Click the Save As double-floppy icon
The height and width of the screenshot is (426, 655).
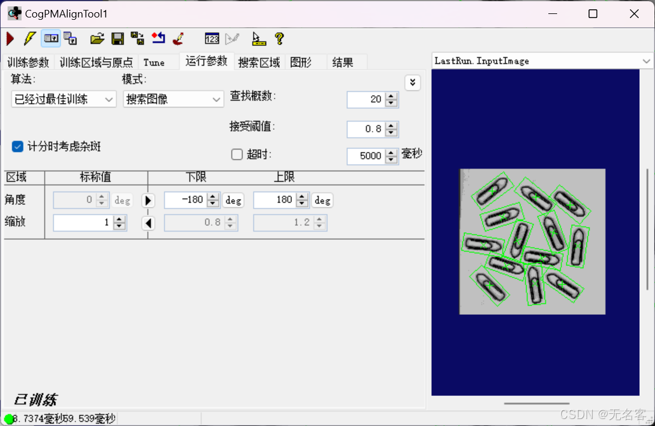138,39
